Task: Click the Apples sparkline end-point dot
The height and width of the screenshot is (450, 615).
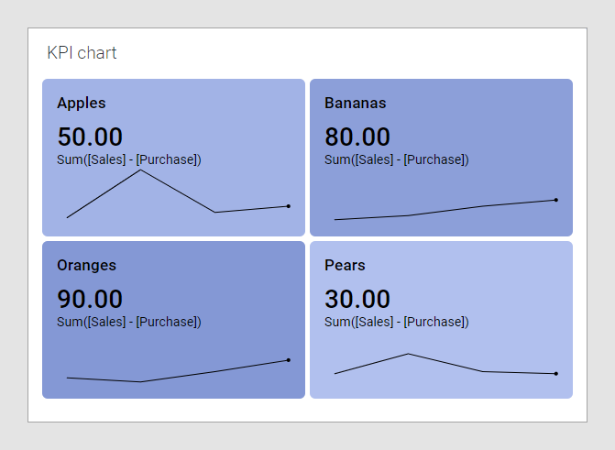Action: (289, 206)
